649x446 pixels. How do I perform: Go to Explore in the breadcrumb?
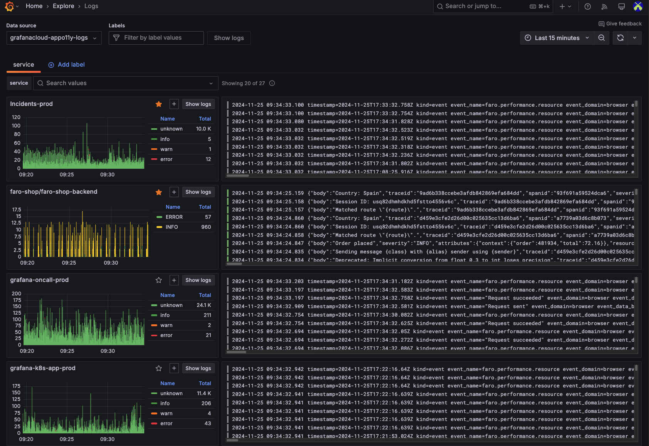click(x=63, y=6)
